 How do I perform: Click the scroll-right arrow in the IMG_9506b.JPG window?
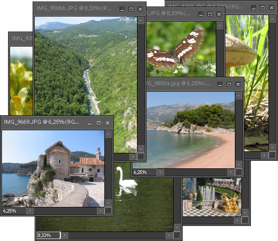pyautogui.click(x=133, y=157)
